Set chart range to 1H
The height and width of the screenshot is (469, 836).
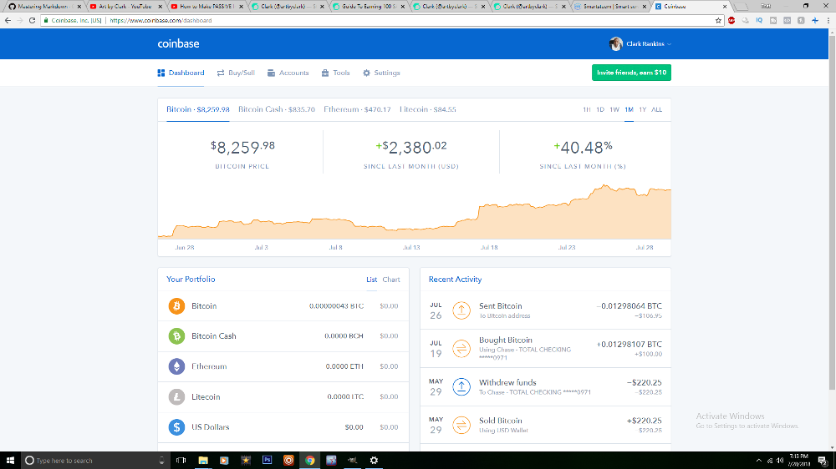[587, 109]
